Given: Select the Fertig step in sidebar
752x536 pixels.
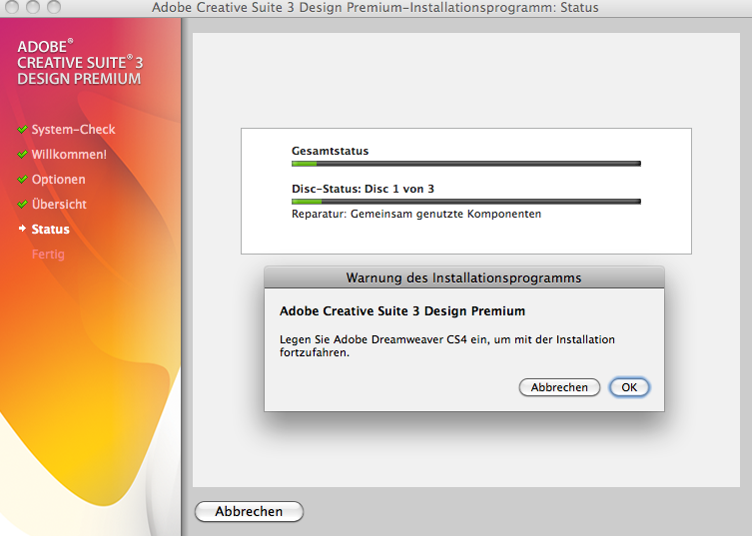Looking at the screenshot, I should 48,255.
